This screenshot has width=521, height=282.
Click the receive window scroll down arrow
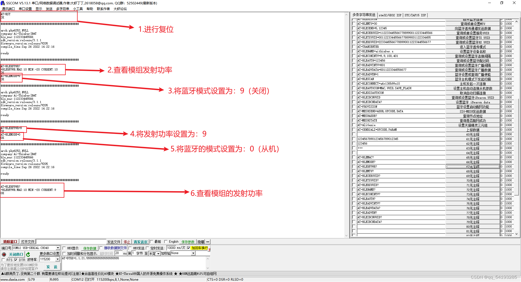346,236
